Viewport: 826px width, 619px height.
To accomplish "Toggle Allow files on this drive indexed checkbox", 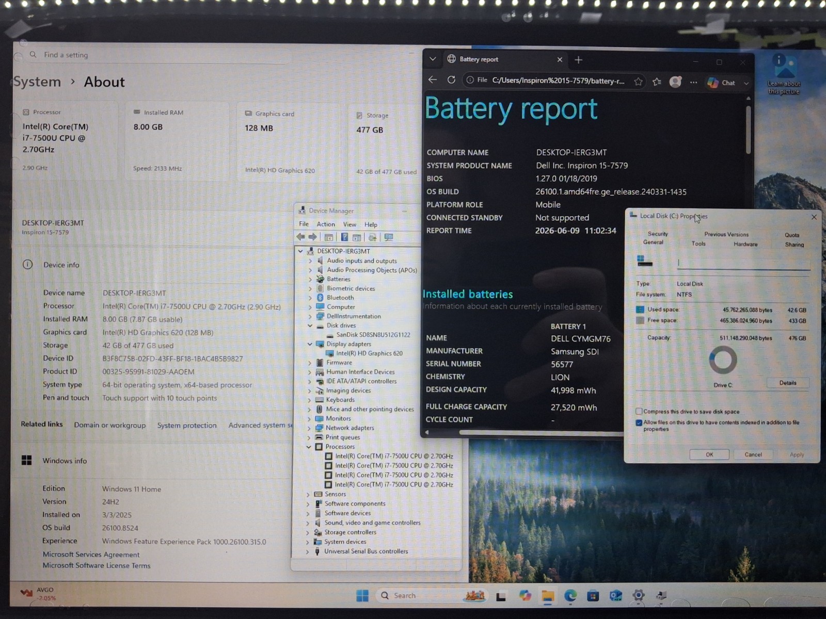I will pos(639,422).
